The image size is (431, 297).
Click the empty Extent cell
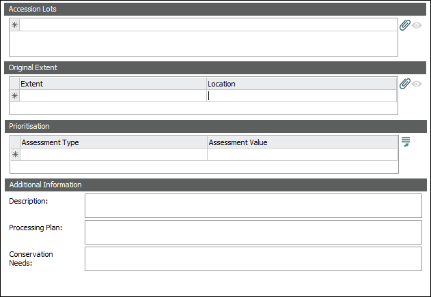(x=113, y=96)
